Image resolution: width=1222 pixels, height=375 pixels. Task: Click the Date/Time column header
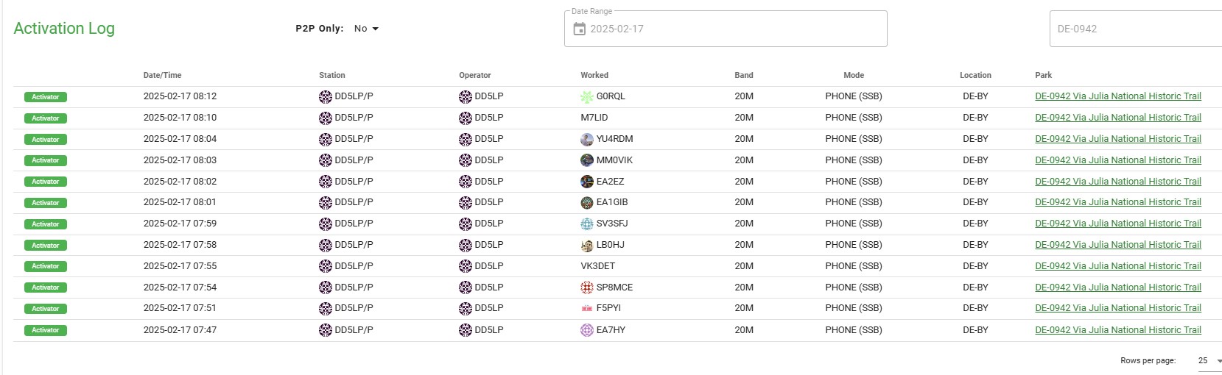click(x=162, y=75)
